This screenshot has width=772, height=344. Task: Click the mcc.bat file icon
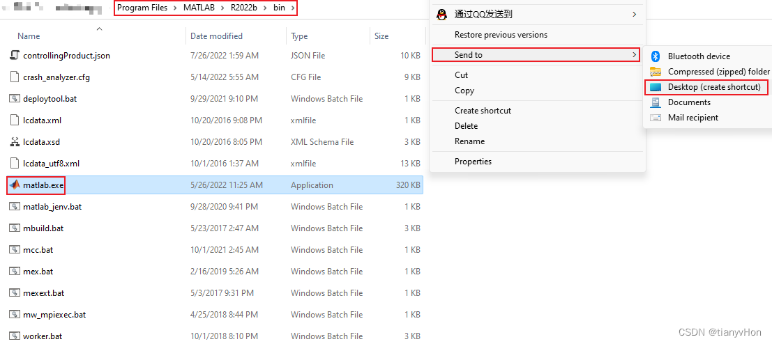click(x=15, y=250)
